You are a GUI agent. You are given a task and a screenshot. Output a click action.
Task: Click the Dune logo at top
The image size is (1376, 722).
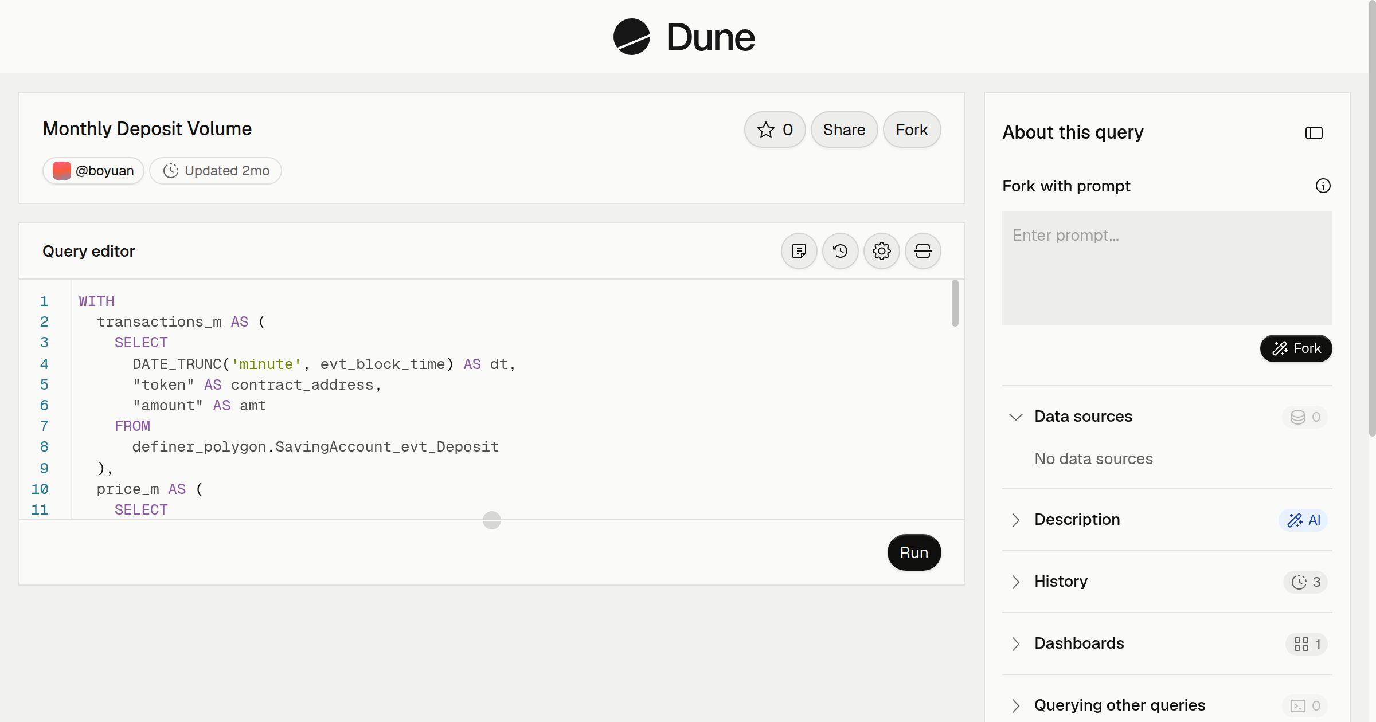pos(684,37)
